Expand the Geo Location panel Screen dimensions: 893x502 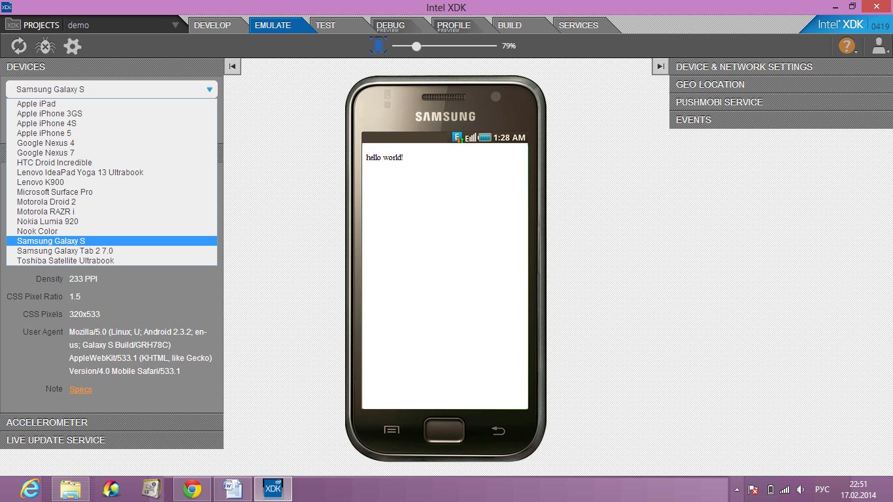[781, 84]
